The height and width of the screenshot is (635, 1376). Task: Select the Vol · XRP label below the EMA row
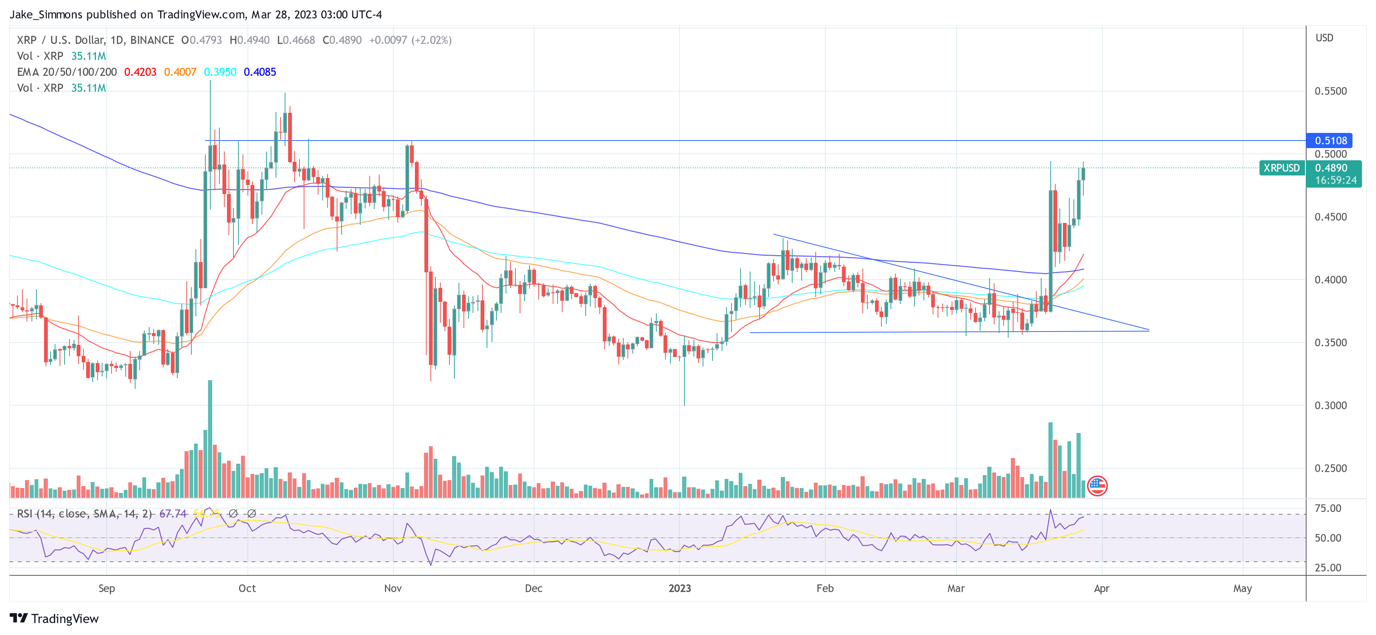(x=40, y=88)
